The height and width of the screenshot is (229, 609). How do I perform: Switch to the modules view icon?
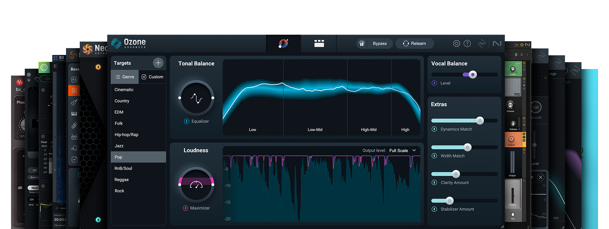(319, 44)
